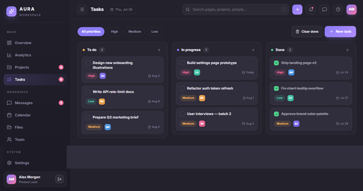Click the Aug 8 due date

pos(154,101)
